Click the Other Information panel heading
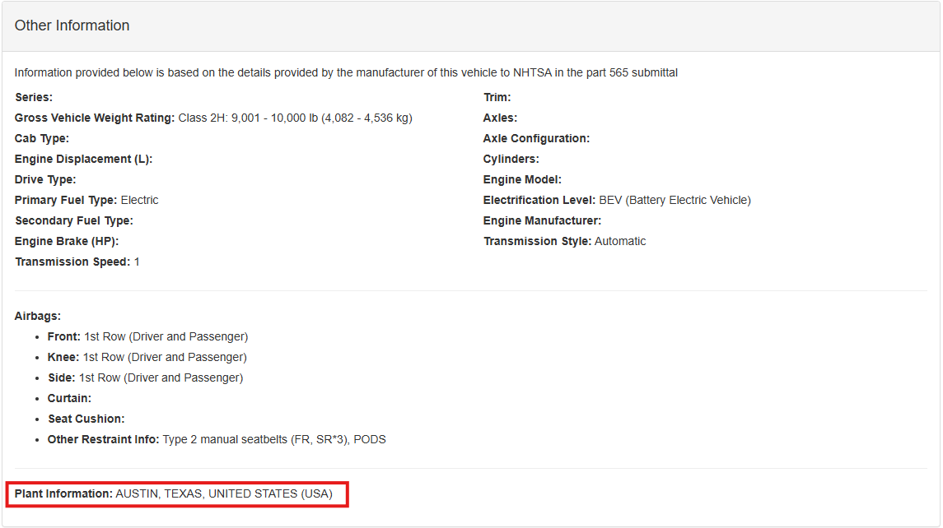 [x=72, y=25]
